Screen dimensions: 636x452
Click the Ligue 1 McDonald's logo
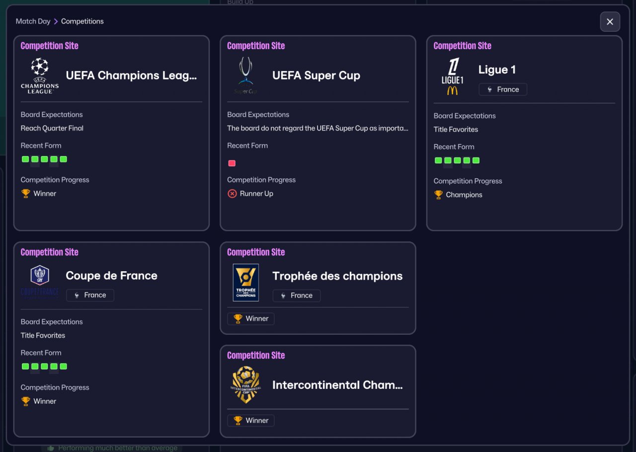(452, 76)
